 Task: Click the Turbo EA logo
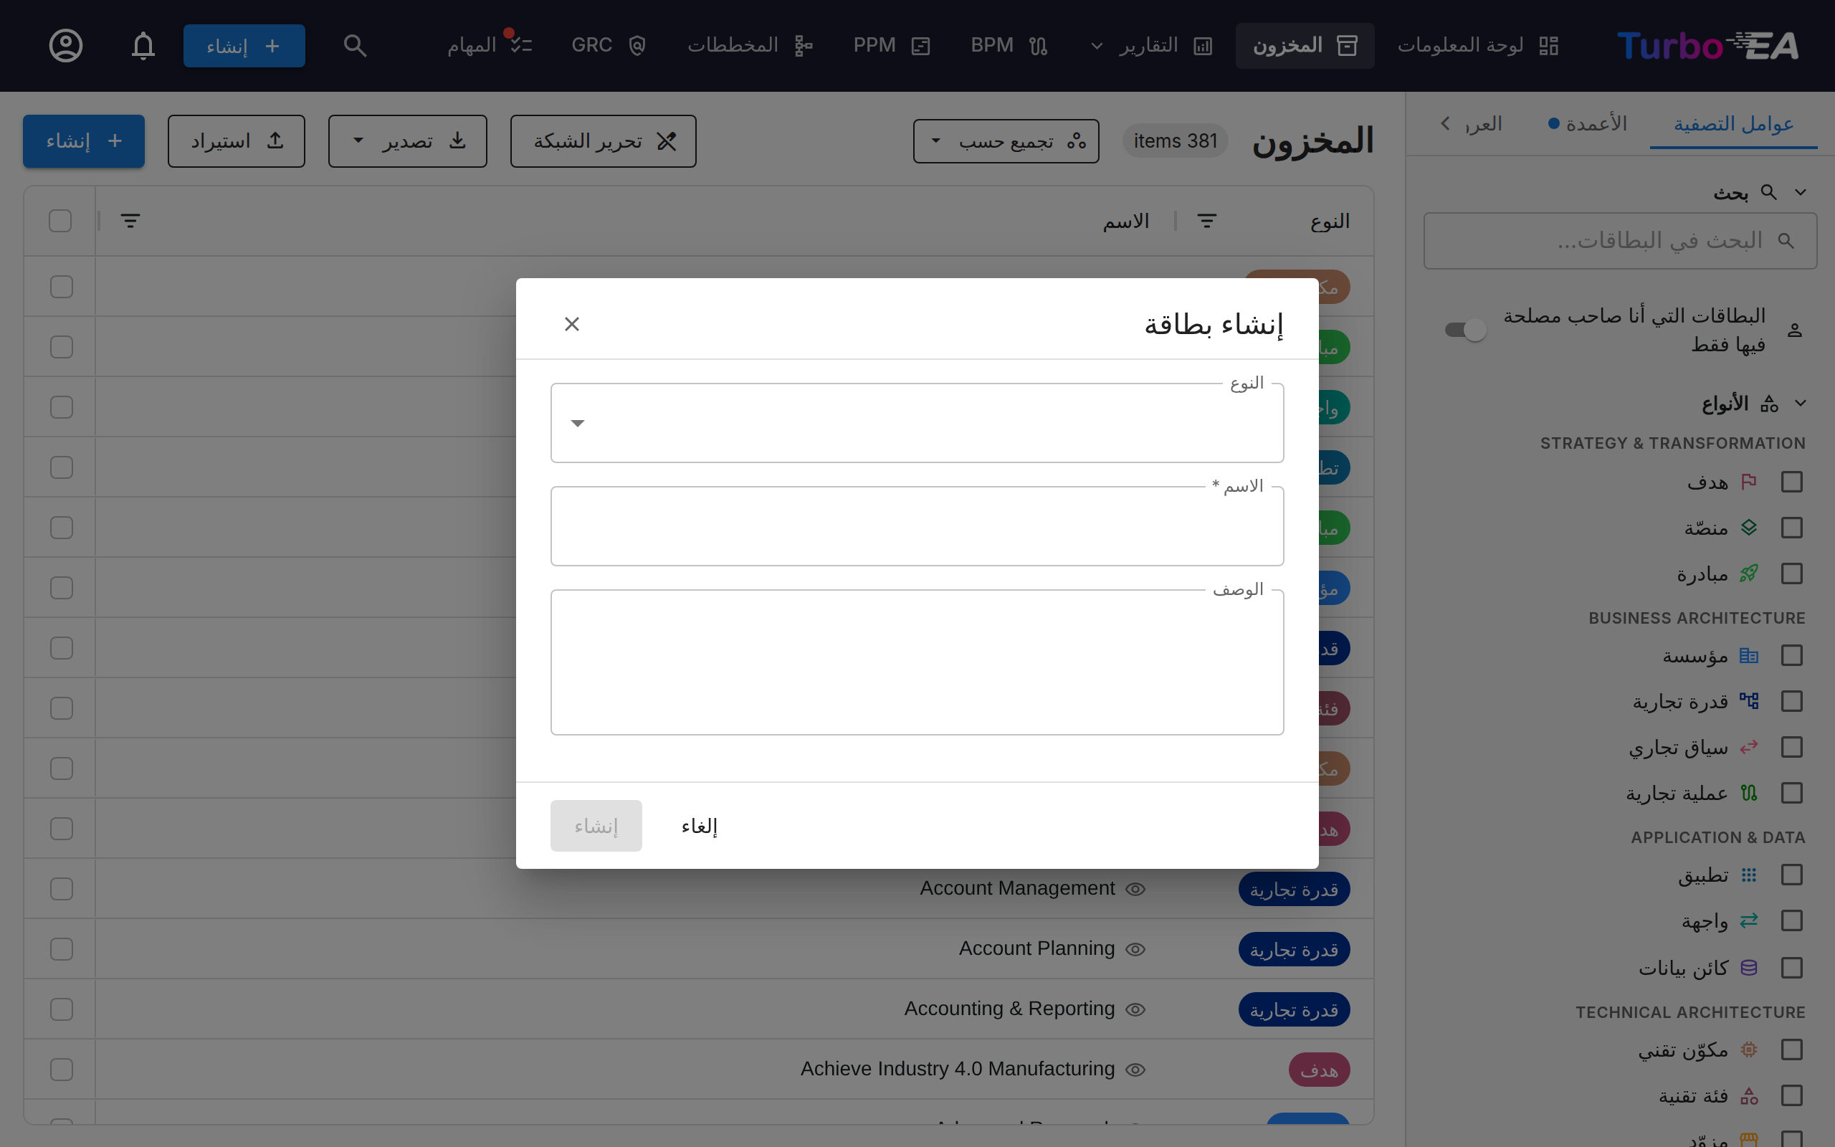click(1707, 45)
